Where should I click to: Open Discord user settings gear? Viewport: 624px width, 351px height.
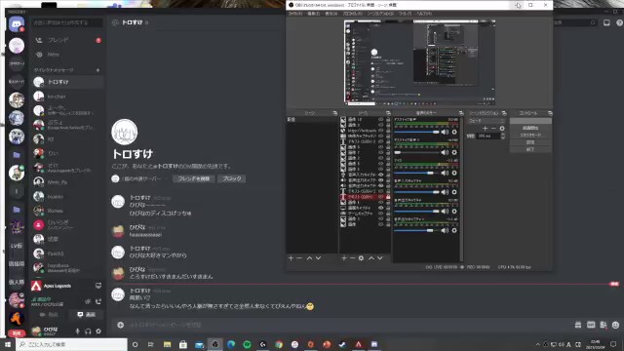[98, 331]
